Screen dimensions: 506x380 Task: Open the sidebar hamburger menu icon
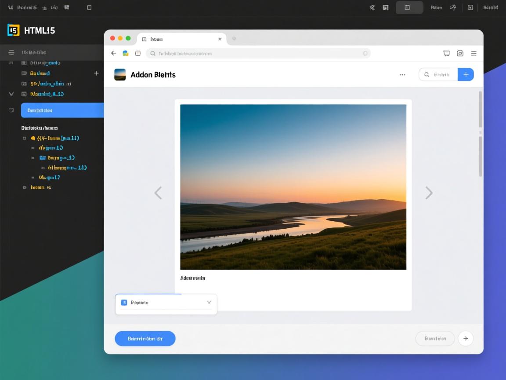[x=11, y=52]
